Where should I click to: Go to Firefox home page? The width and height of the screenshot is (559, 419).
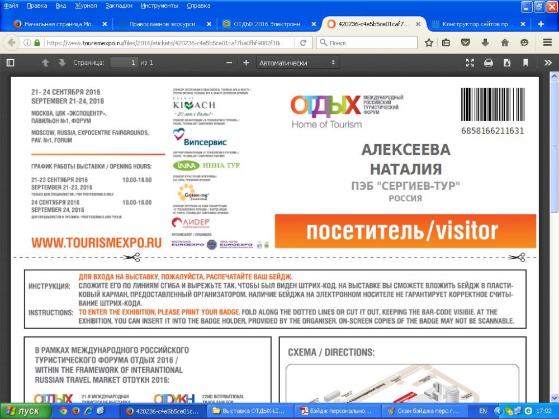tap(504, 43)
